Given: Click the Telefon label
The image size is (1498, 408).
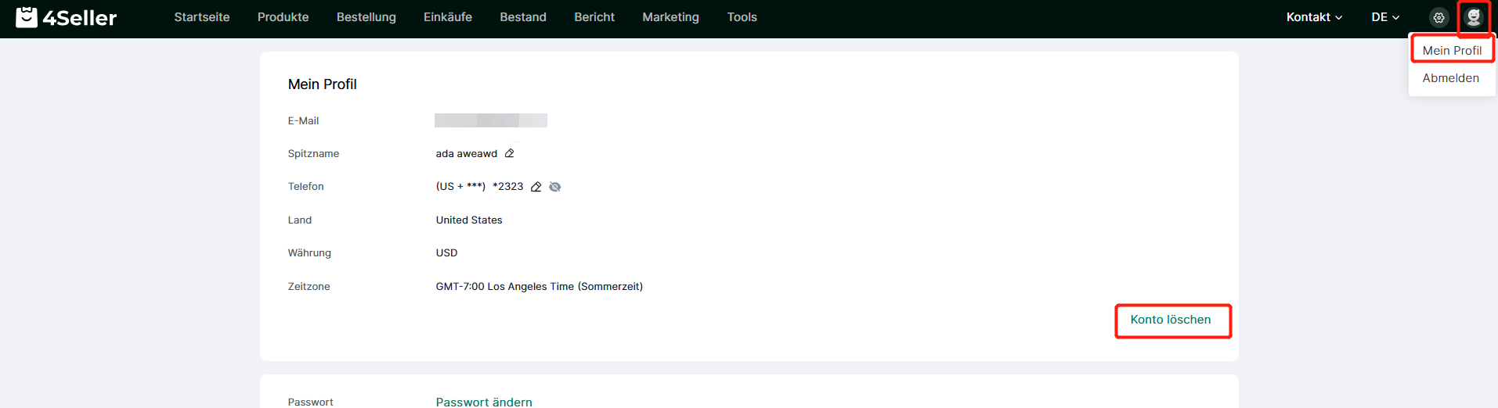Looking at the screenshot, I should pos(305,187).
